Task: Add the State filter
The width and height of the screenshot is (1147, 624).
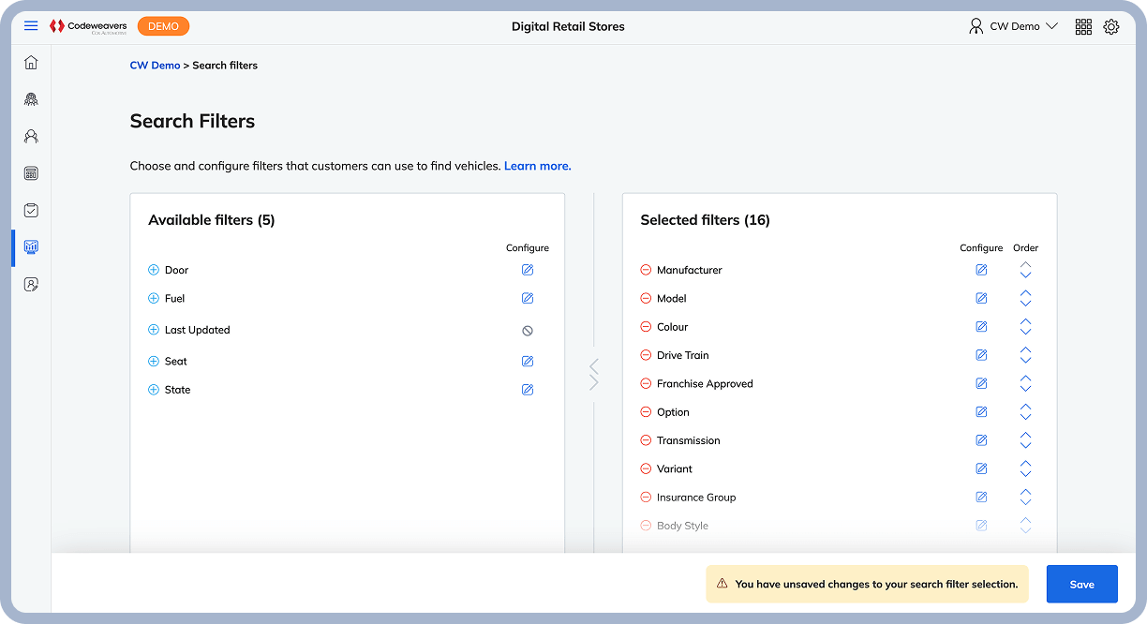Action: pyautogui.click(x=154, y=390)
